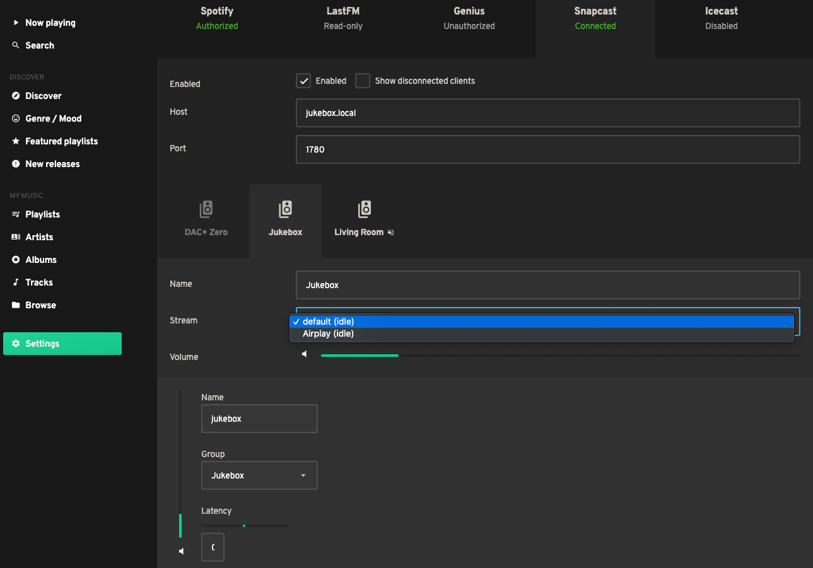This screenshot has height=568, width=813.
Task: Select the DAC+ Zero speaker icon
Action: point(206,209)
